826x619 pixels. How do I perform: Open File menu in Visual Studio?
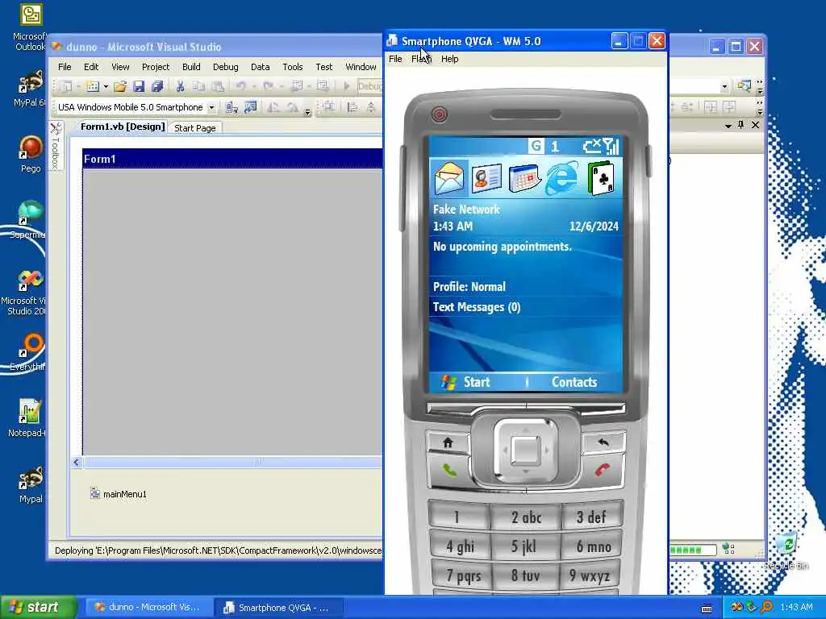pos(65,67)
